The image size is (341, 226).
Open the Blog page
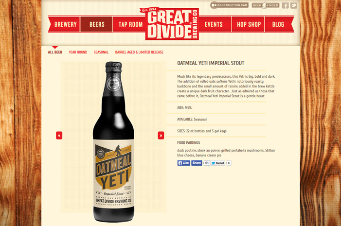(x=278, y=24)
